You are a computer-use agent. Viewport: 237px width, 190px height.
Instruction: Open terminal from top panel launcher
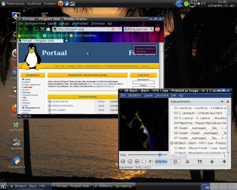(72, 4)
